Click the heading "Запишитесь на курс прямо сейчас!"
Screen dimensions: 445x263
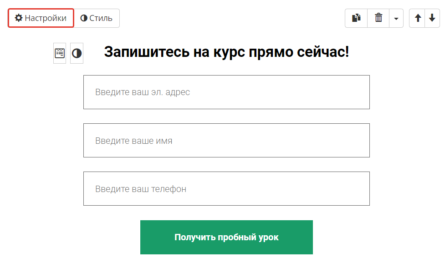[x=226, y=52]
